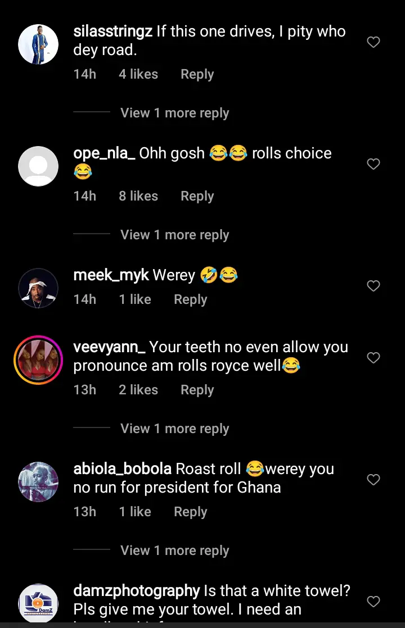The height and width of the screenshot is (628, 405).
Task: Reply to meek_myk's comment
Action: (190, 299)
